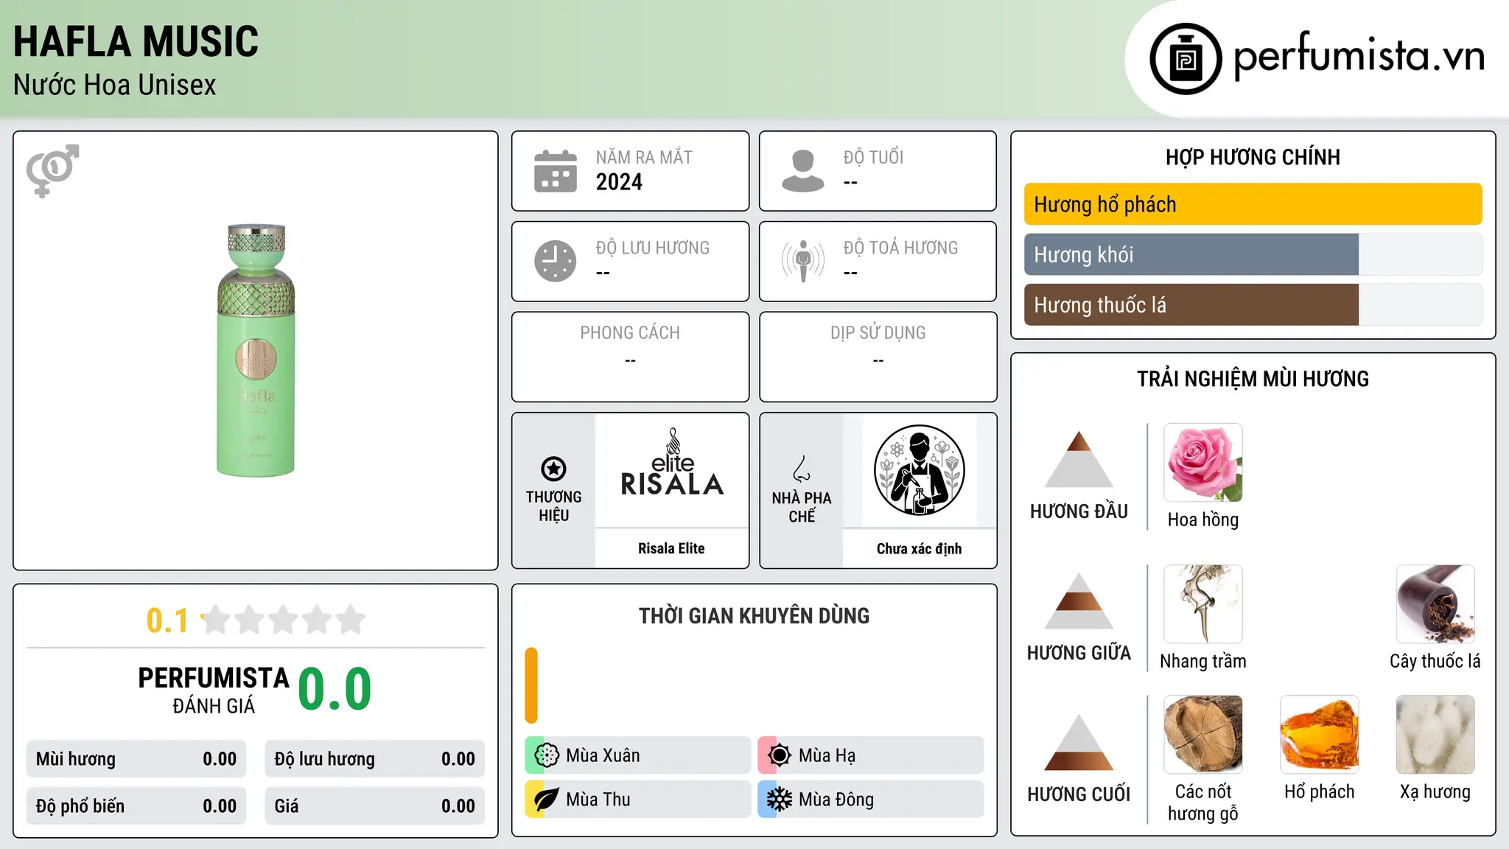Click the person icon beside Độ tuổi

point(803,171)
